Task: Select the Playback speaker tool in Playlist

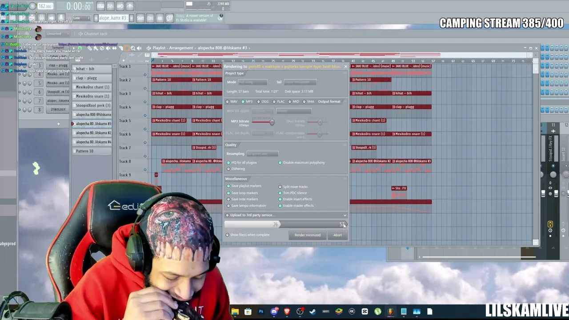Action: point(139,48)
